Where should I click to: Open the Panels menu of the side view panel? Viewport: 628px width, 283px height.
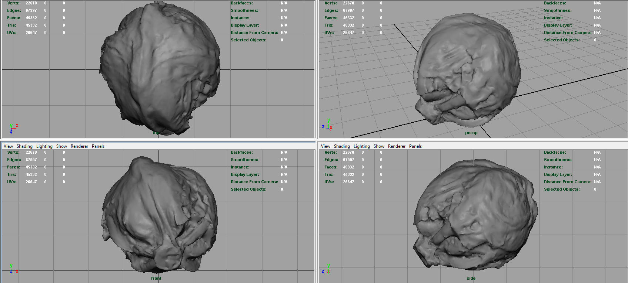coord(415,146)
